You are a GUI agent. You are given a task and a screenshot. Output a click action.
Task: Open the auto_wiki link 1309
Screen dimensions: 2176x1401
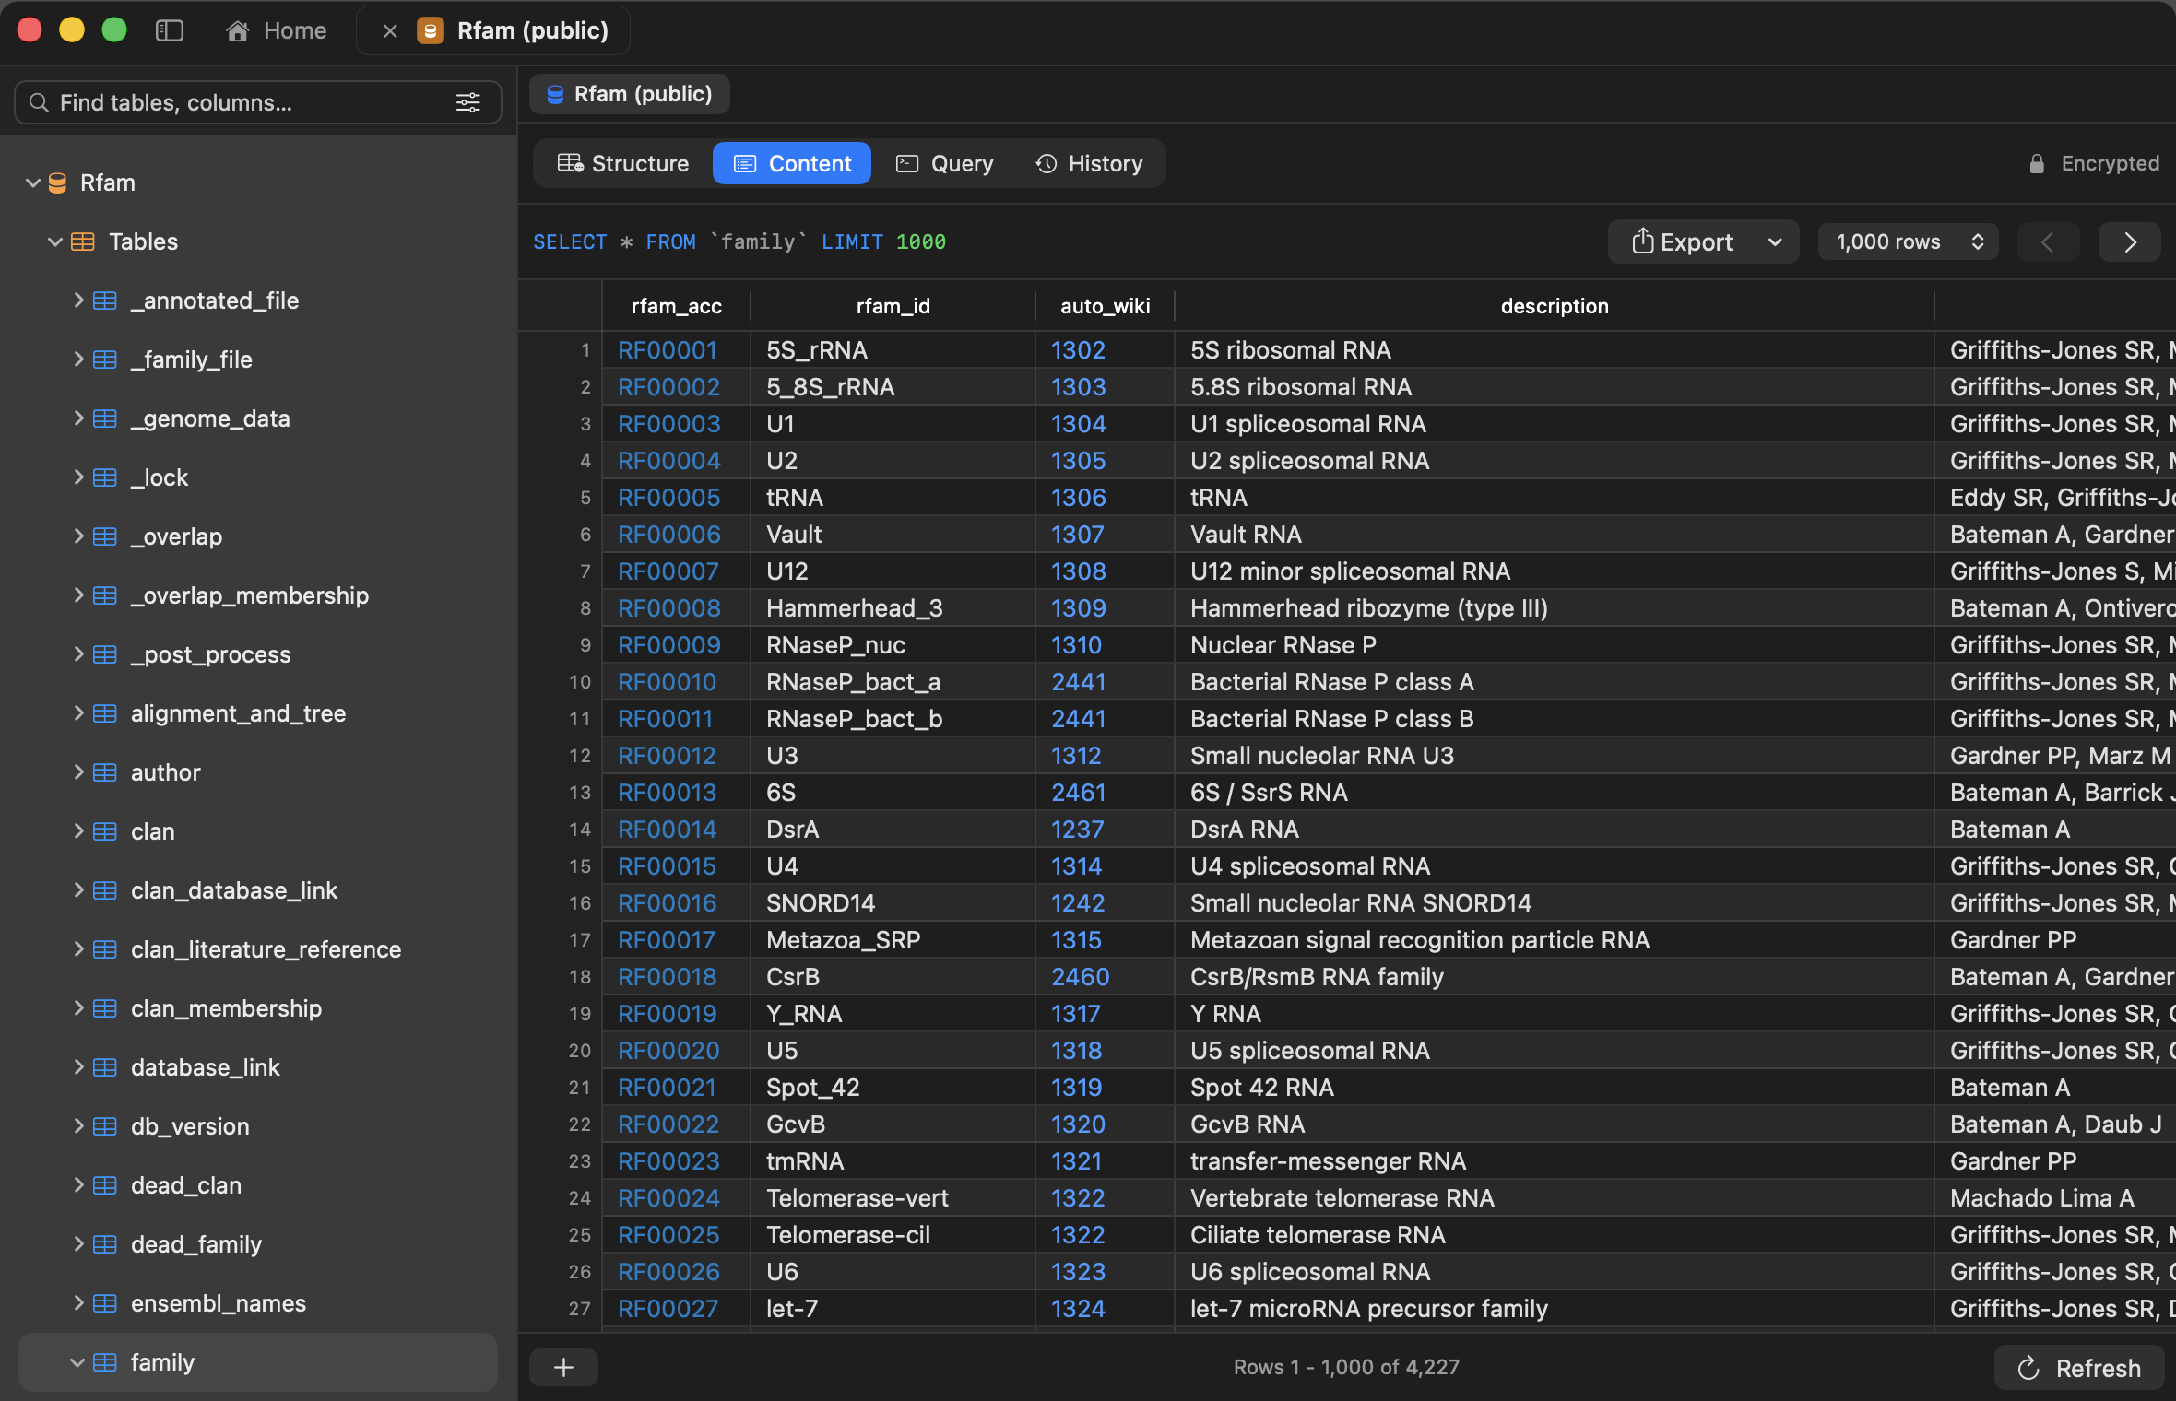tap(1078, 608)
